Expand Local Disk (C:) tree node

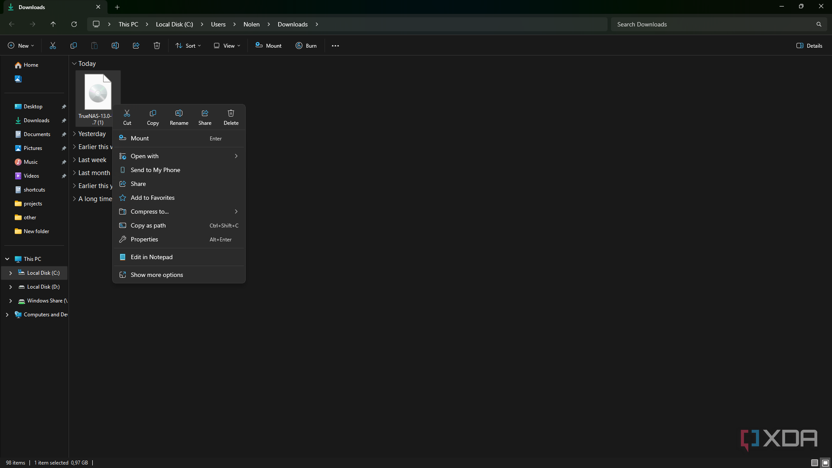click(x=10, y=273)
